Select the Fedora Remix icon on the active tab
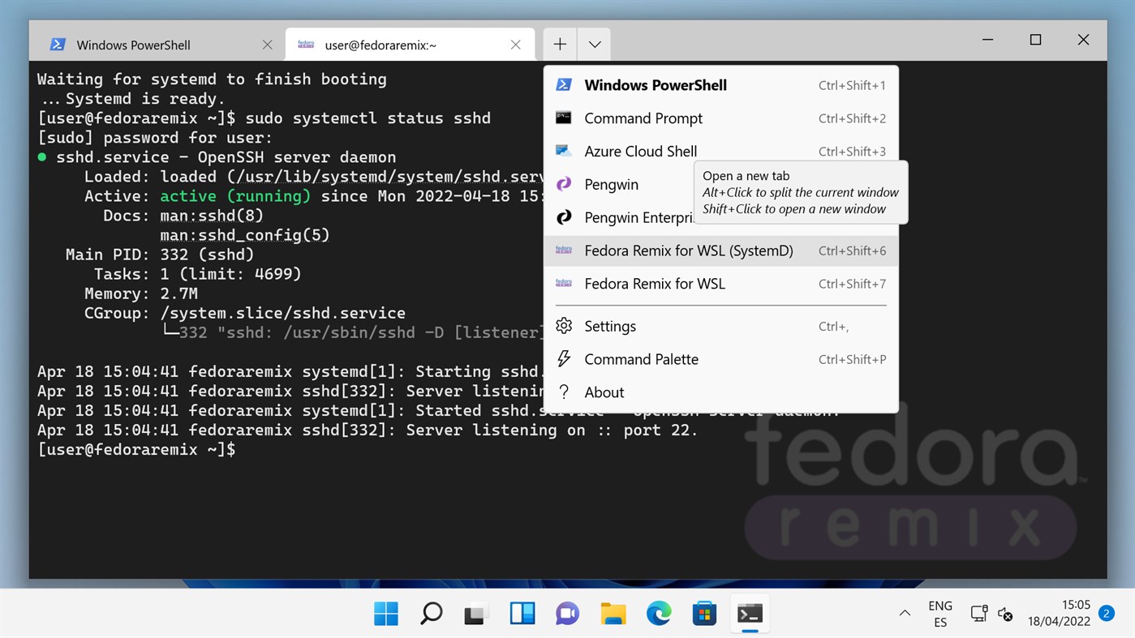This screenshot has height=638, width=1135. point(305,45)
